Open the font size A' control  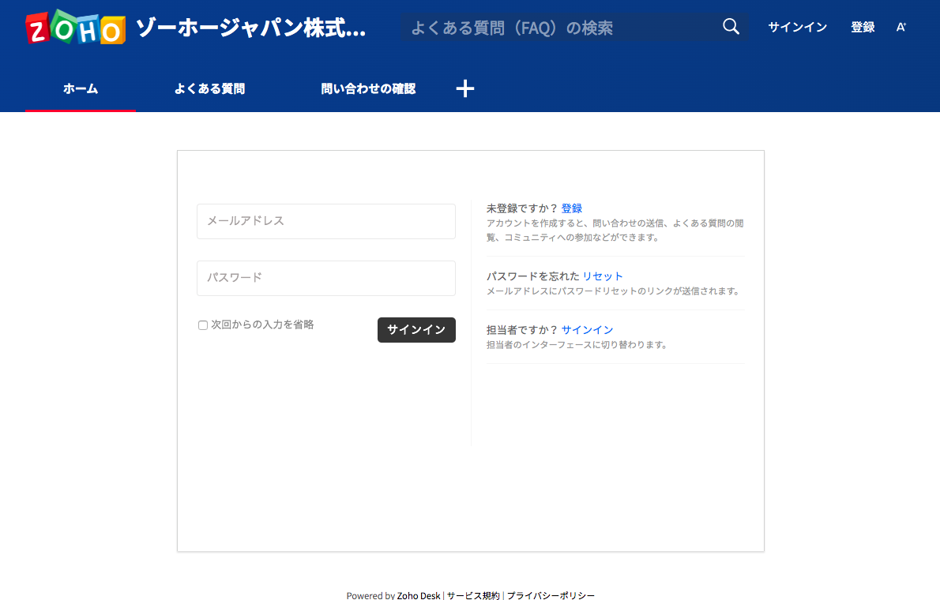tap(901, 28)
